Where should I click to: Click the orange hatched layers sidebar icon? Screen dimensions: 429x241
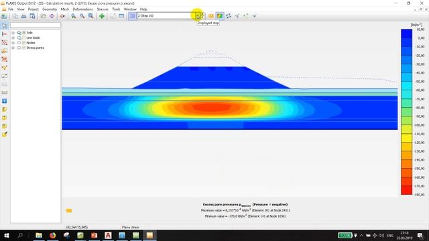(x=5, y=60)
